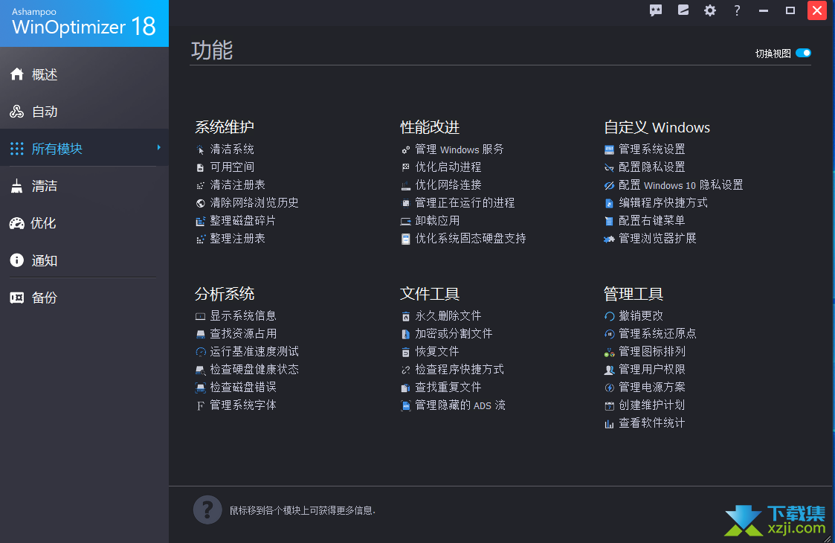
Task: Click the gauge icon beside 优化
Action: [17, 223]
